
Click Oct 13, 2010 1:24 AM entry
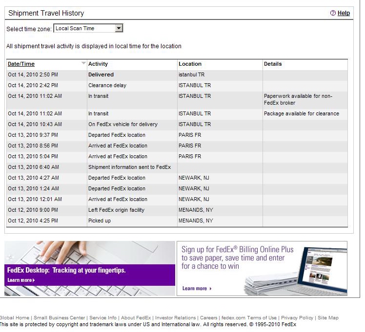[33, 188]
